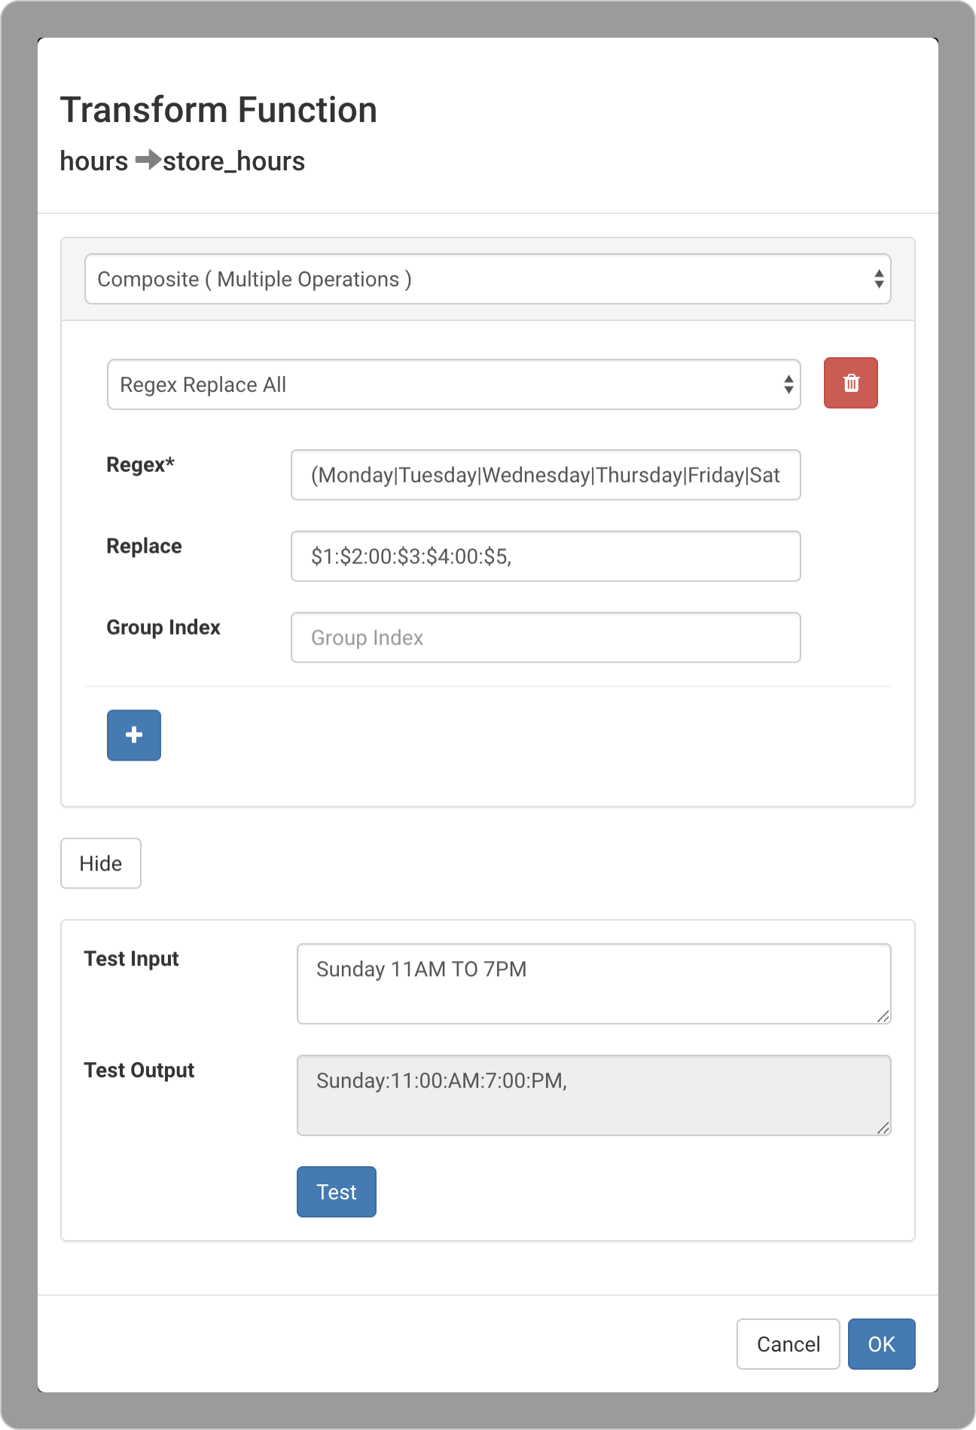Run the transform with the Test button

pos(337,1192)
